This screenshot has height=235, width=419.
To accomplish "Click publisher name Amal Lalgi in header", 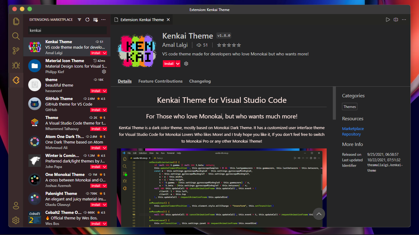I will [x=175, y=45].
